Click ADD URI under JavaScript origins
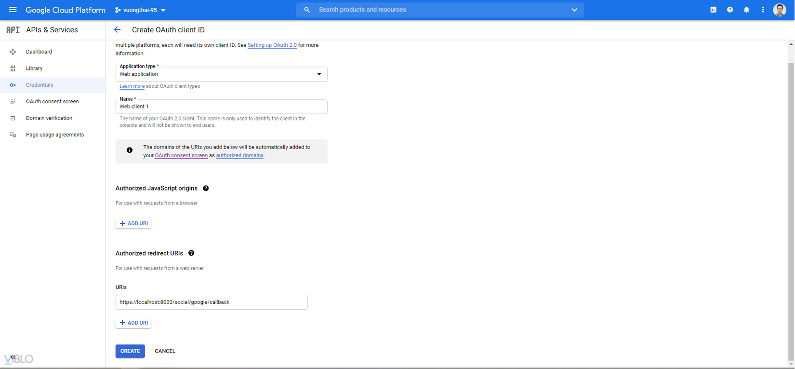This screenshot has height=369, width=795. (133, 223)
